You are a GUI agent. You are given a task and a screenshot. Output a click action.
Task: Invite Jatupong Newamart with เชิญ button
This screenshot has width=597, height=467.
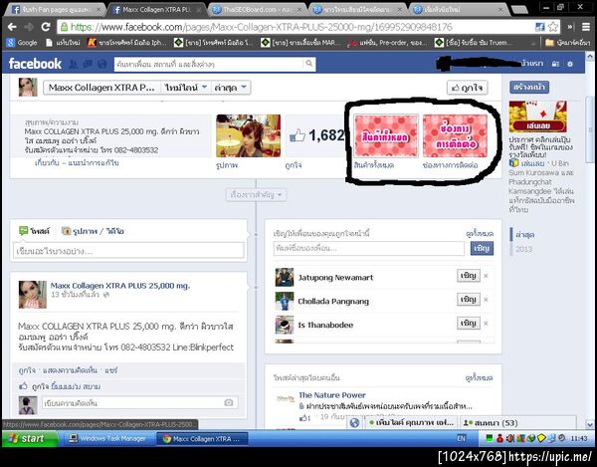coord(469,276)
